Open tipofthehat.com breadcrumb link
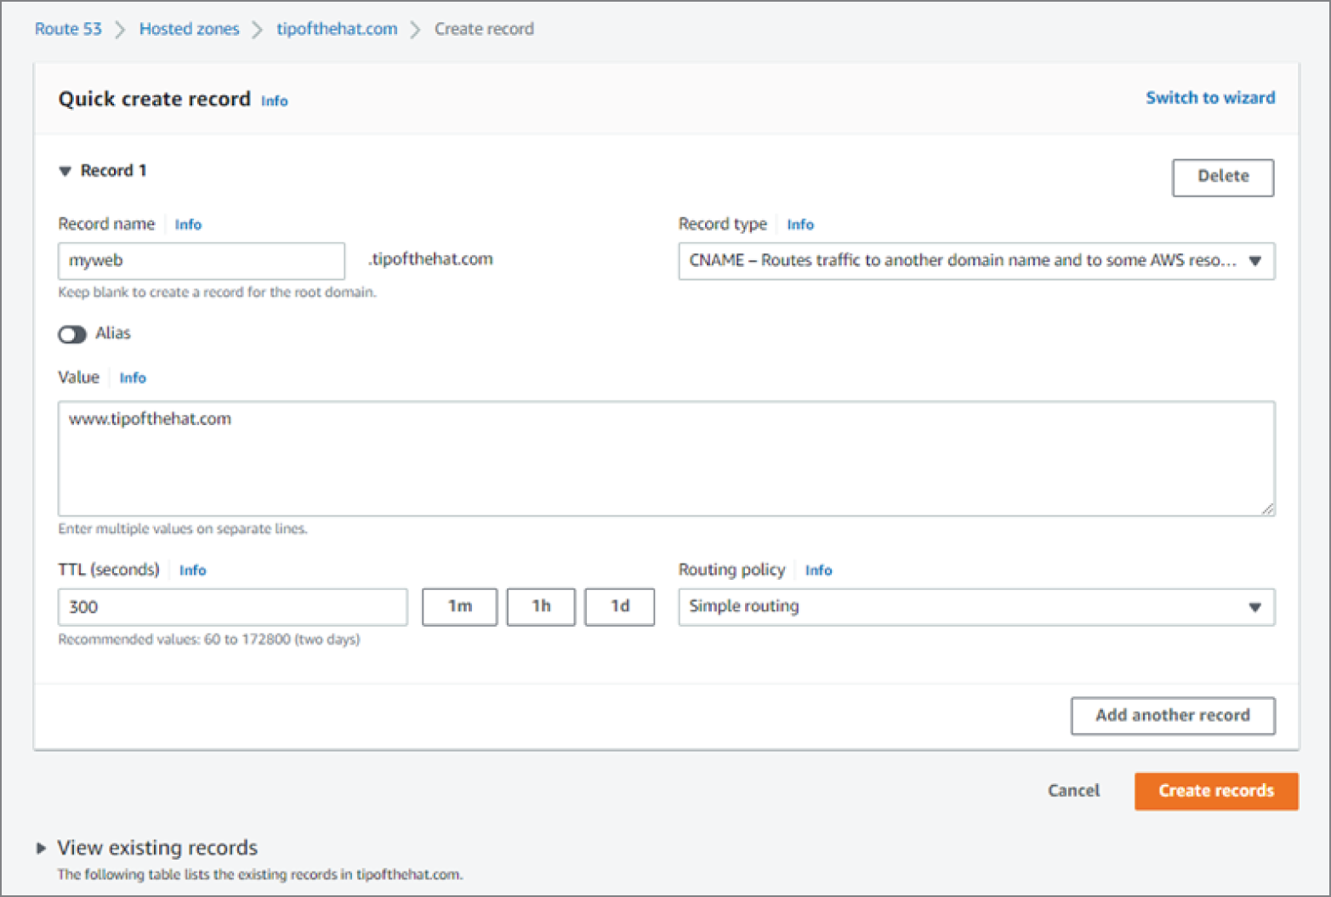The image size is (1331, 897). tap(337, 29)
